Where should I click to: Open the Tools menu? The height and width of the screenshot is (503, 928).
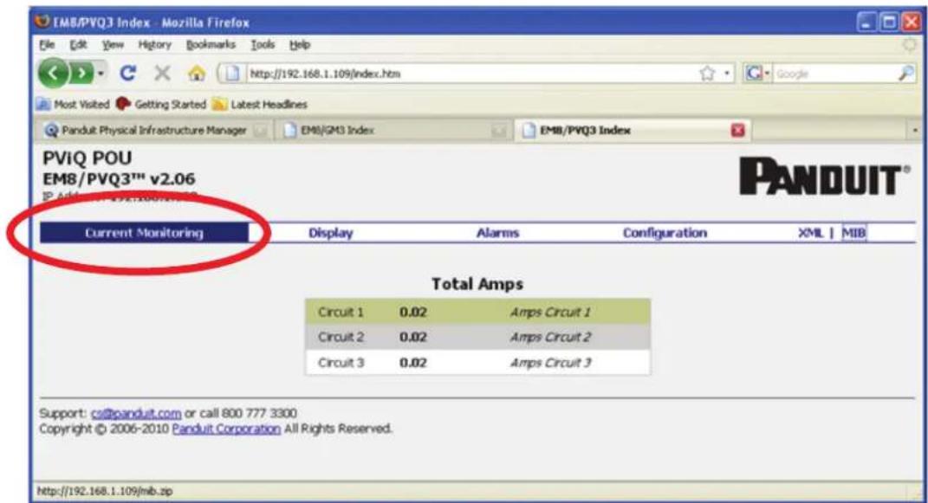click(263, 45)
